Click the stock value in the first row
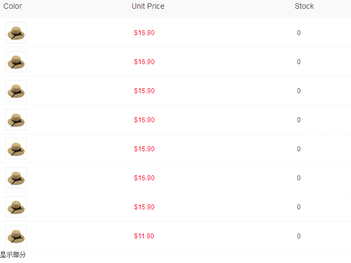Viewport: 351px width, 263px height. 299,33
